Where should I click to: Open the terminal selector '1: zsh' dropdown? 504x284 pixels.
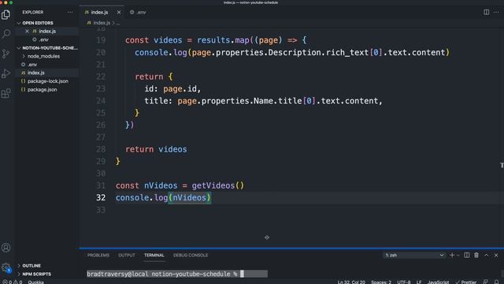click(414, 255)
